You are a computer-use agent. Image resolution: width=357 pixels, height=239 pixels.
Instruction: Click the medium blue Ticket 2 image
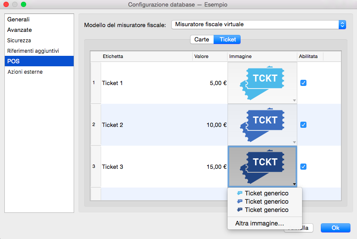click(x=262, y=124)
